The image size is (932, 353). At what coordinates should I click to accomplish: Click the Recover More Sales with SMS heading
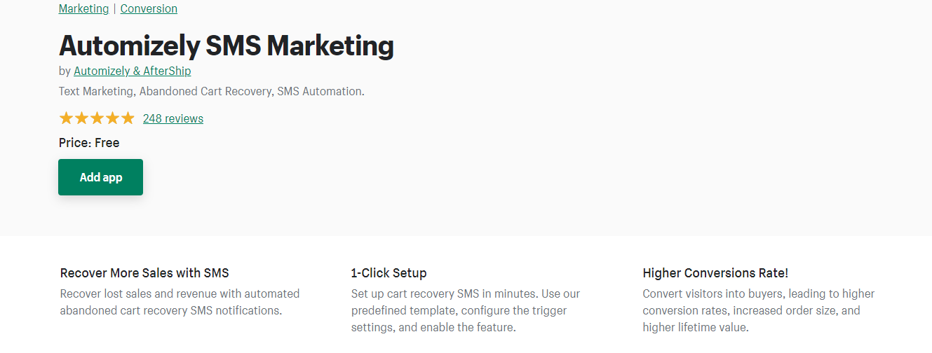144,273
